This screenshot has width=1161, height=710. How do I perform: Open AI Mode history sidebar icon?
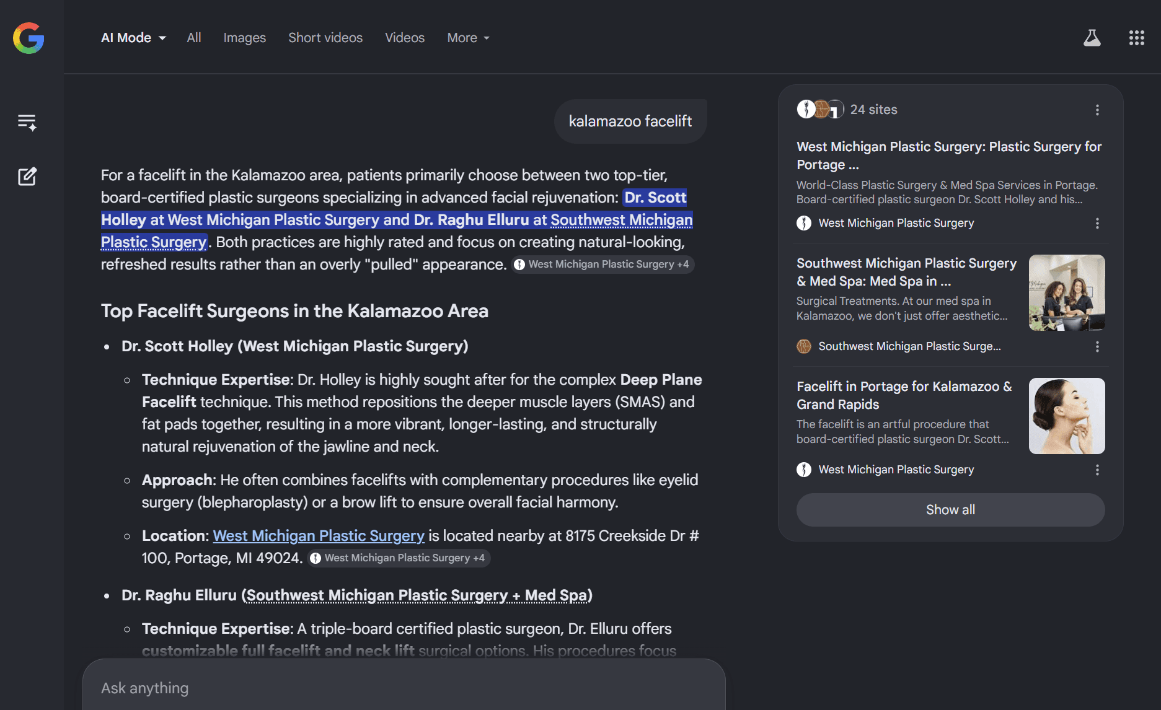pos(27,122)
